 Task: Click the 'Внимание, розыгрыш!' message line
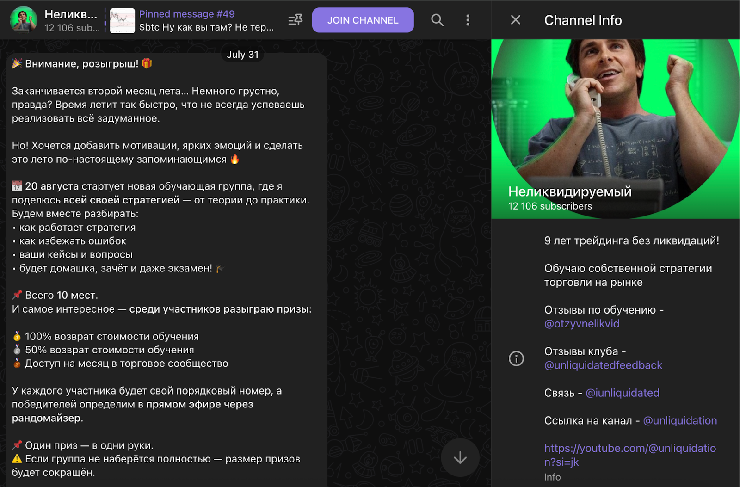(x=82, y=64)
